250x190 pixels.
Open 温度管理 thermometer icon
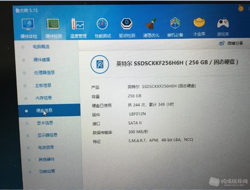[78, 24]
